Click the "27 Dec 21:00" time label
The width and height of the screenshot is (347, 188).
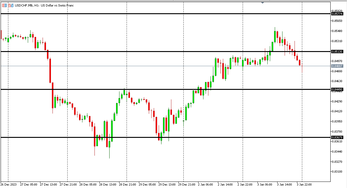point(68,185)
